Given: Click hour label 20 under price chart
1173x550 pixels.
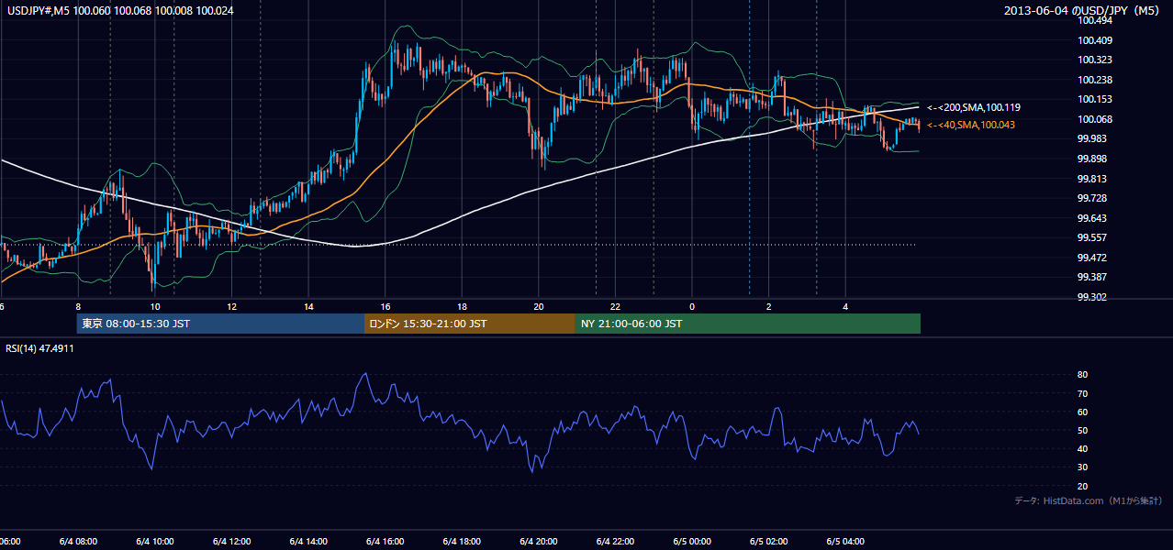Looking at the screenshot, I should [x=539, y=307].
